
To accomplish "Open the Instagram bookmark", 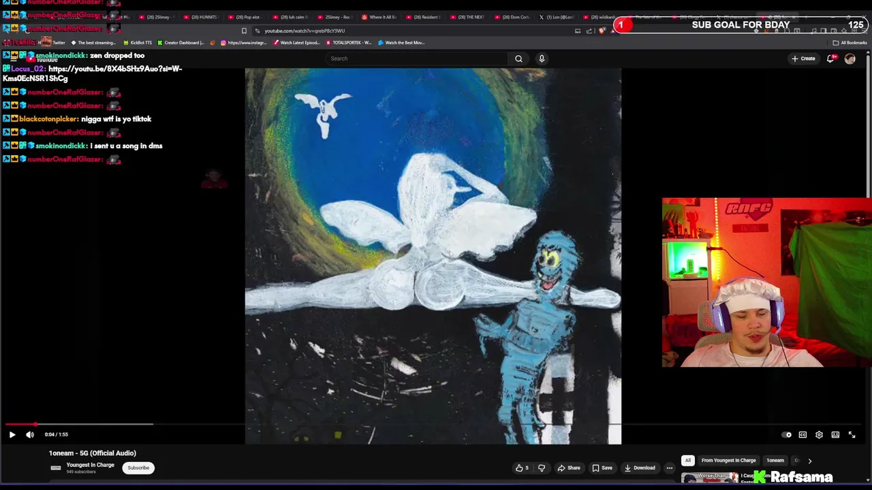I will tap(244, 42).
